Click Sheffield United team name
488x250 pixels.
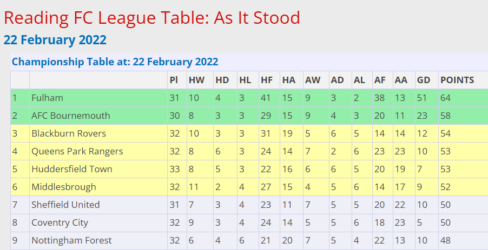click(x=65, y=205)
